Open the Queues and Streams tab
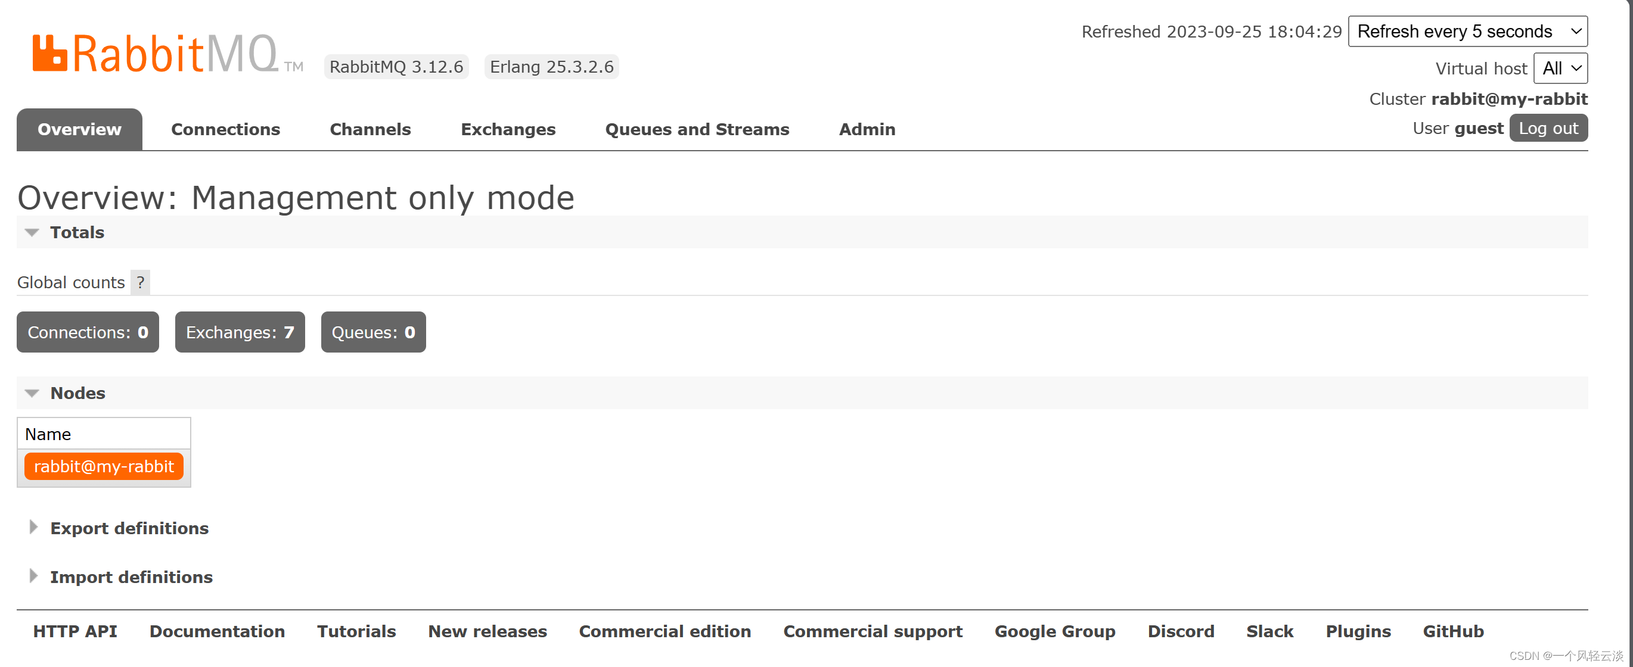Viewport: 1633px width, 667px height. pos(697,129)
